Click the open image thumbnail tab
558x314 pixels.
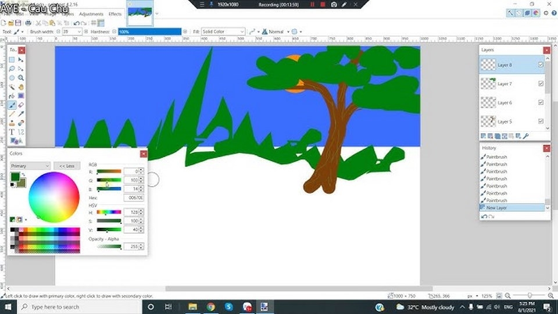(140, 13)
